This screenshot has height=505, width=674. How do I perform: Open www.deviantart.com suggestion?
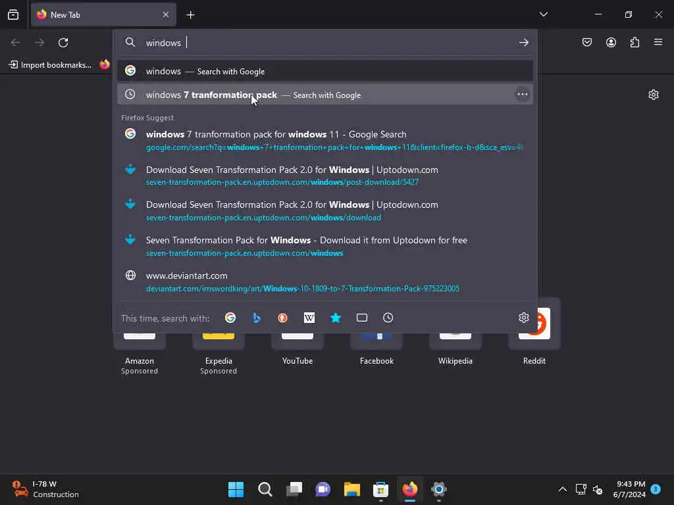[x=325, y=281]
